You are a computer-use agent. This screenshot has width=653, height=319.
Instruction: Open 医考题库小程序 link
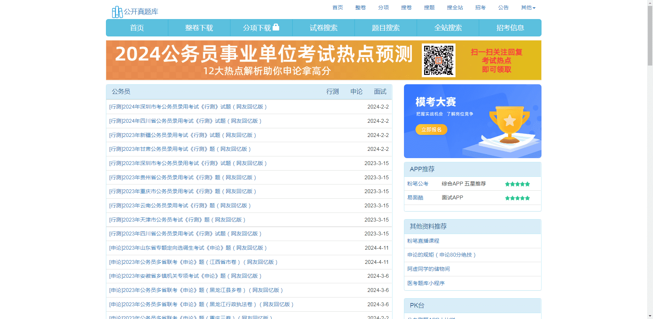point(426,283)
